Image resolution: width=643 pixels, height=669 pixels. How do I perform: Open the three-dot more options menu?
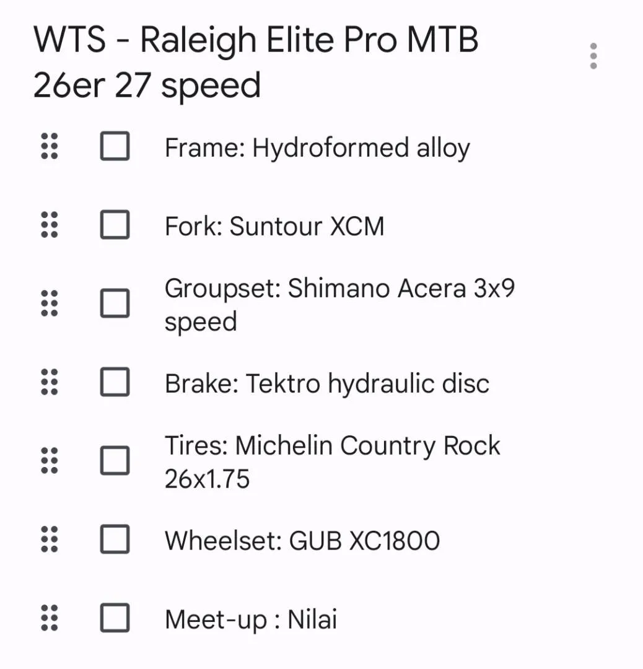tap(593, 56)
